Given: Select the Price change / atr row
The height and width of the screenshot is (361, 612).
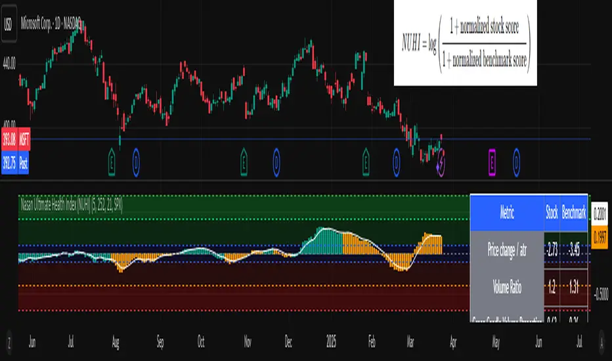Looking at the screenshot, I should pos(529,249).
